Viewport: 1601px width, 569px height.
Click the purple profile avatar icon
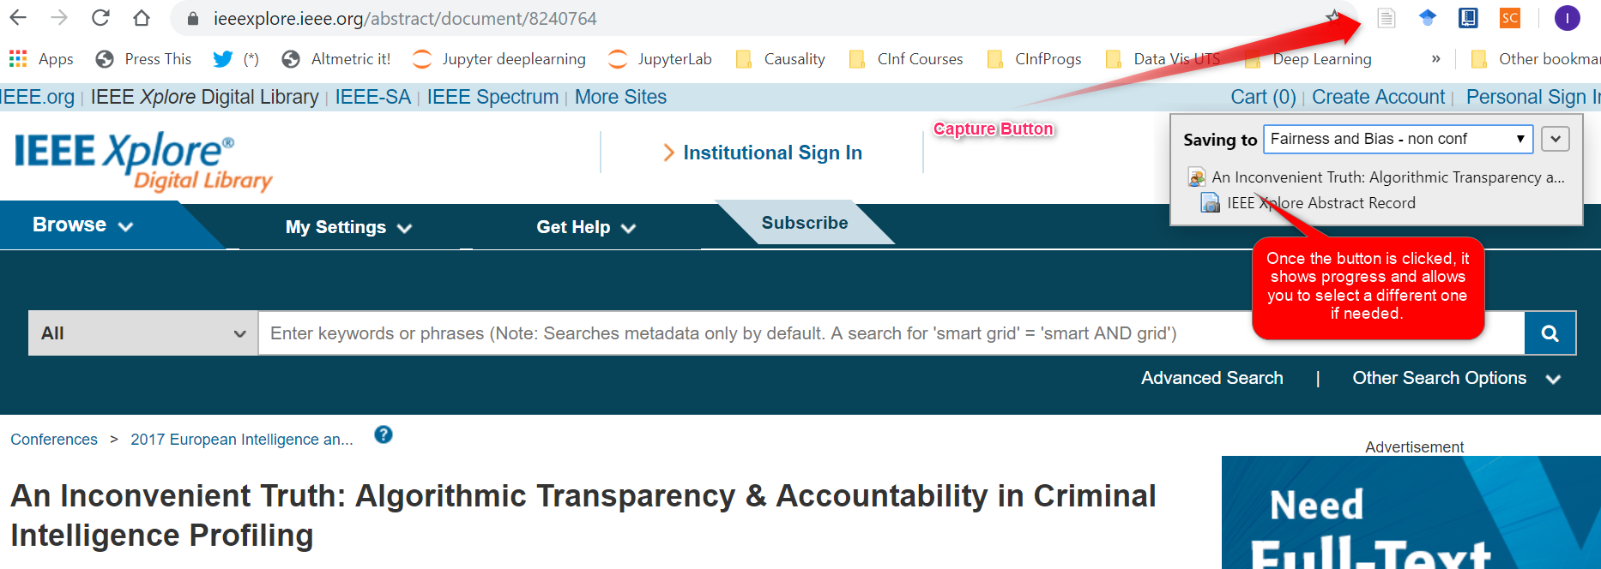point(1567,18)
